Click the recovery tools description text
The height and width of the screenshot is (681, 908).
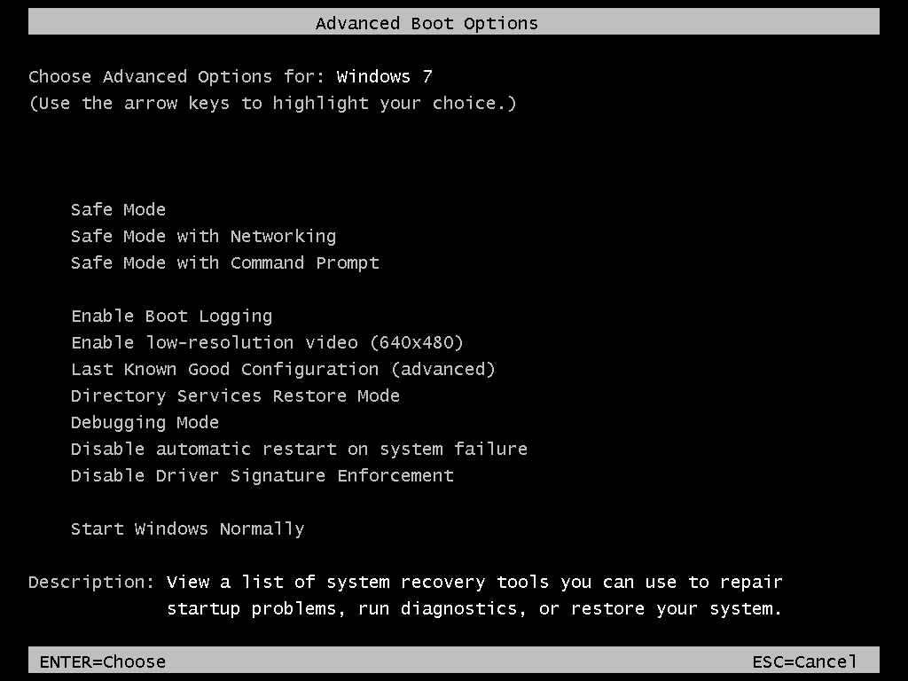point(474,582)
